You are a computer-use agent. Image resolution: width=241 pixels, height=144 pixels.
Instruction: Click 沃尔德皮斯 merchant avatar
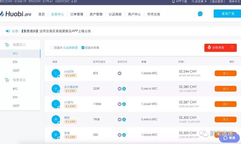click(x=56, y=89)
